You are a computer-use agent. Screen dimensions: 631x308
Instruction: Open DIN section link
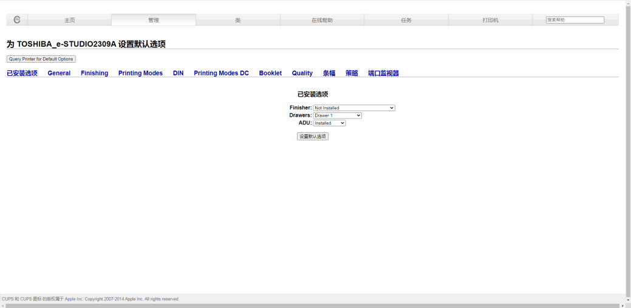point(179,73)
